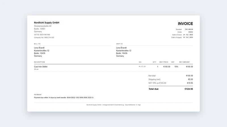Click the 'Shipping (net)' label
Viewport: 227px width, 127px height.
pos(154,79)
